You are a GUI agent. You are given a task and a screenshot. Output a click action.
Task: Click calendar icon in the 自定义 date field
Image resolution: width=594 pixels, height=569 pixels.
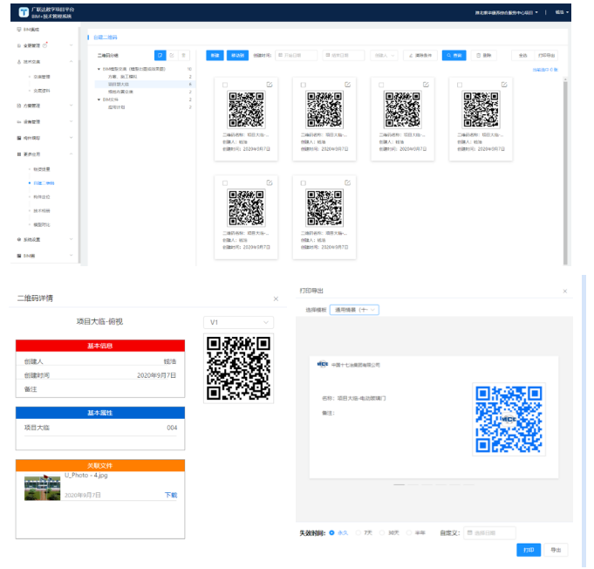coord(470,532)
